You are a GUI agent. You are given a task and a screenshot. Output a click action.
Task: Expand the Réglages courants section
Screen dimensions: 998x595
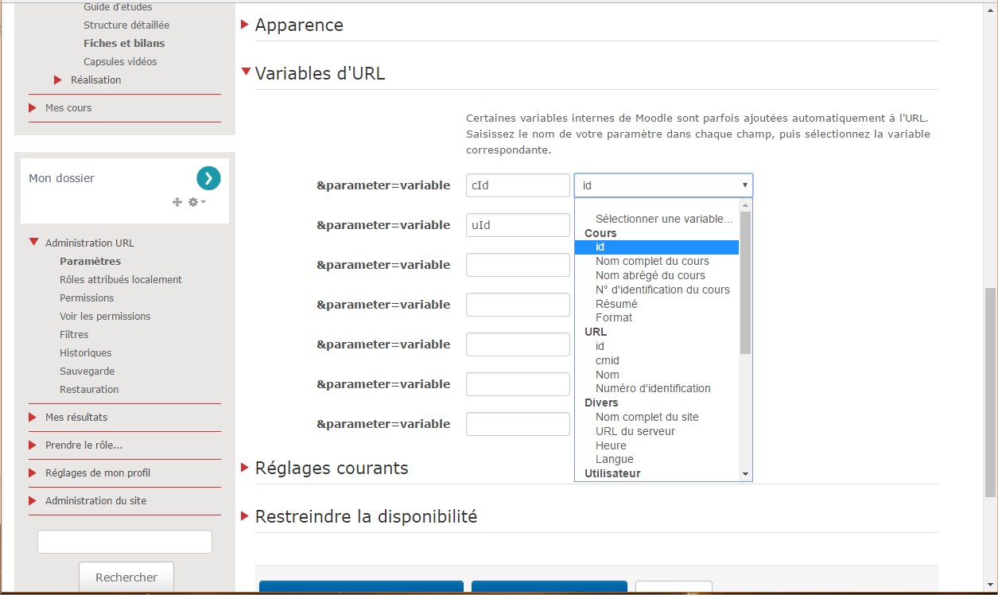245,468
